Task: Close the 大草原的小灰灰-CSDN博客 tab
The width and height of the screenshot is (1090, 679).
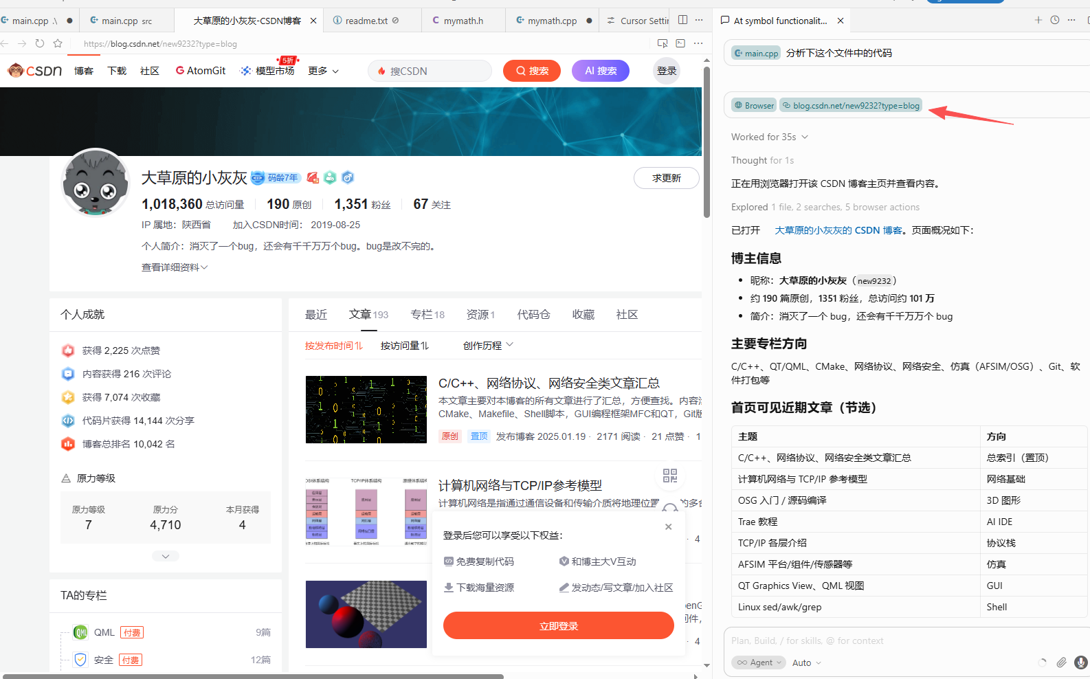Action: (313, 21)
